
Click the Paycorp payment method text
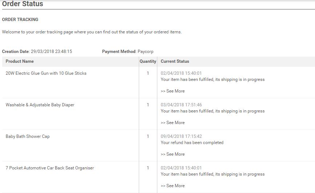145,52
